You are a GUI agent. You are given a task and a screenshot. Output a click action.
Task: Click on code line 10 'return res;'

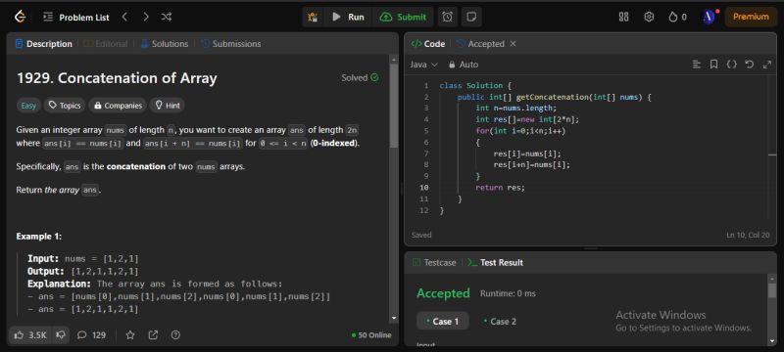tap(500, 188)
